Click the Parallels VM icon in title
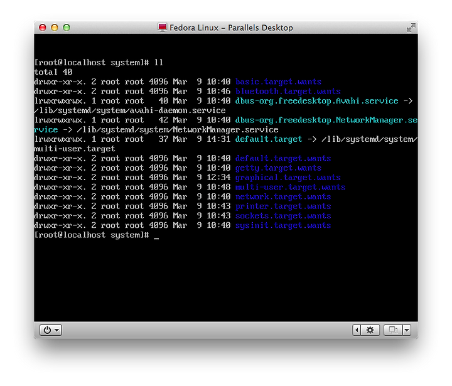452x386 pixels. point(163,28)
